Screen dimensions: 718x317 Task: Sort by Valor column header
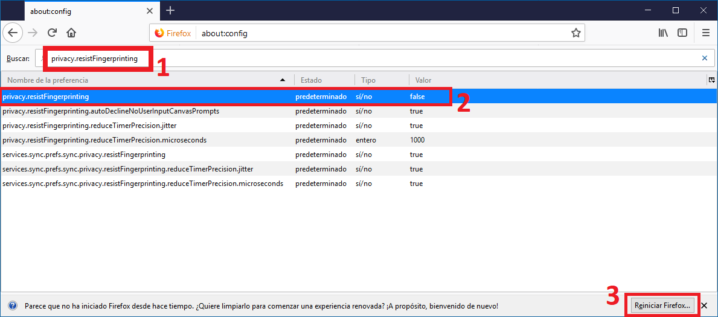coord(557,80)
